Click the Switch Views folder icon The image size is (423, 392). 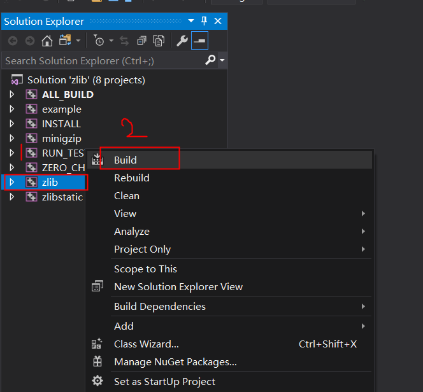pyautogui.click(x=65, y=40)
